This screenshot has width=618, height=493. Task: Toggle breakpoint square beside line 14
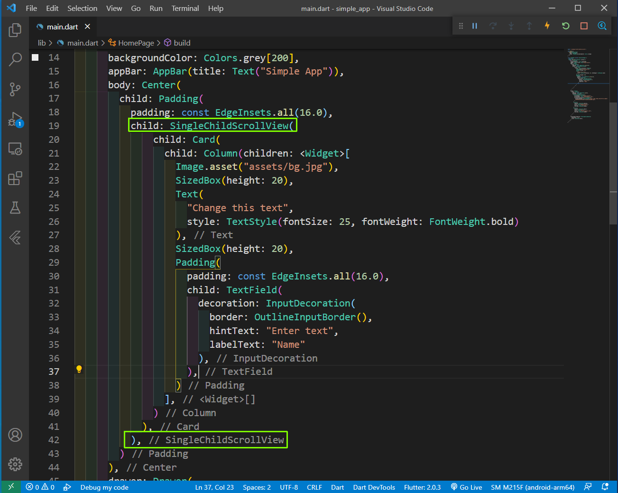(x=35, y=57)
